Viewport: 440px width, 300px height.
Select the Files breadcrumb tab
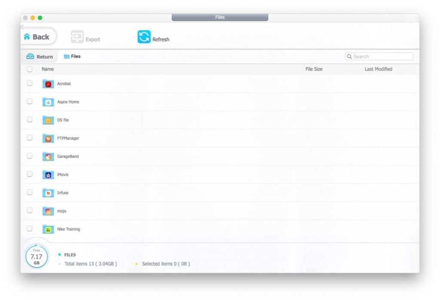point(72,56)
